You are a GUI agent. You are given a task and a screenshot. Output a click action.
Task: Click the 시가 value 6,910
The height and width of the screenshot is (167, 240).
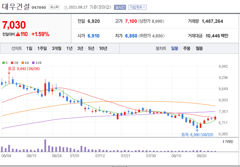[x=93, y=36]
